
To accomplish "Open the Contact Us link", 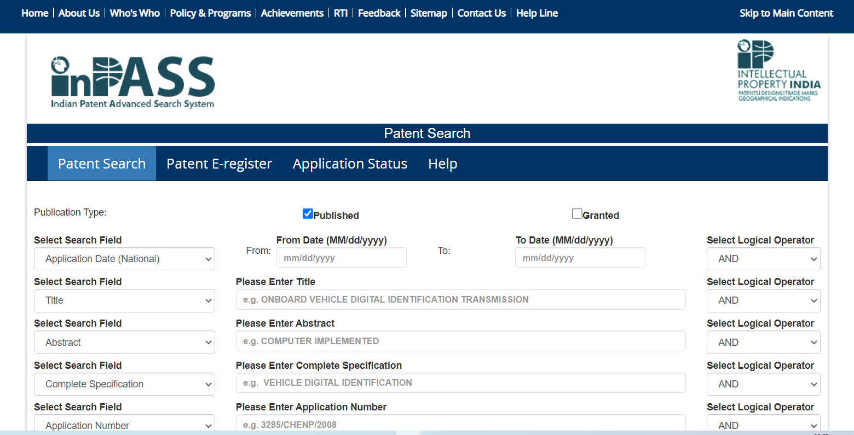I will (482, 13).
